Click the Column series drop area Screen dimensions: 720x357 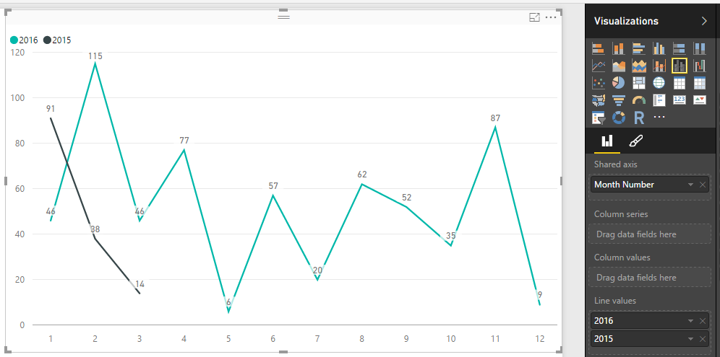pos(650,234)
